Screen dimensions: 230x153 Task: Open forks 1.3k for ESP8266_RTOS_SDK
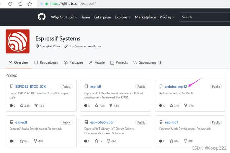(x=39, y=106)
